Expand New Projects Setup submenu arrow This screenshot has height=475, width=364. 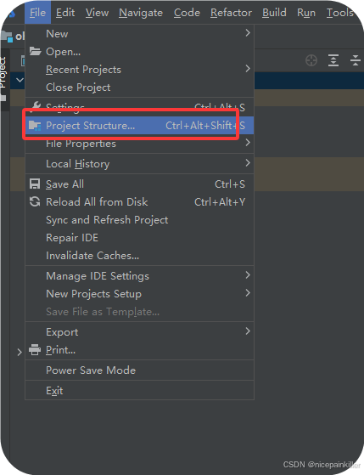tap(248, 293)
